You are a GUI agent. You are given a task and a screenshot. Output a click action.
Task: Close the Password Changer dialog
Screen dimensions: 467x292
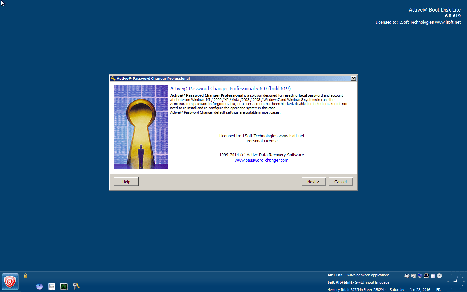tap(353, 79)
